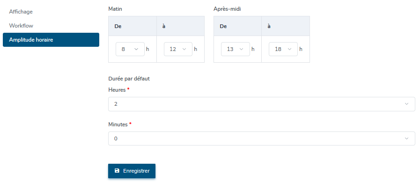The height and width of the screenshot is (182, 420).
Task: Expand the Heures default duration select
Action: [262, 104]
